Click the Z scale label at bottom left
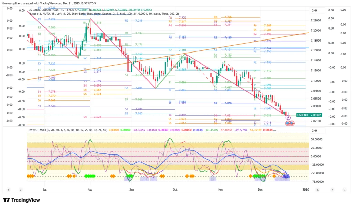 (x=21, y=189)
